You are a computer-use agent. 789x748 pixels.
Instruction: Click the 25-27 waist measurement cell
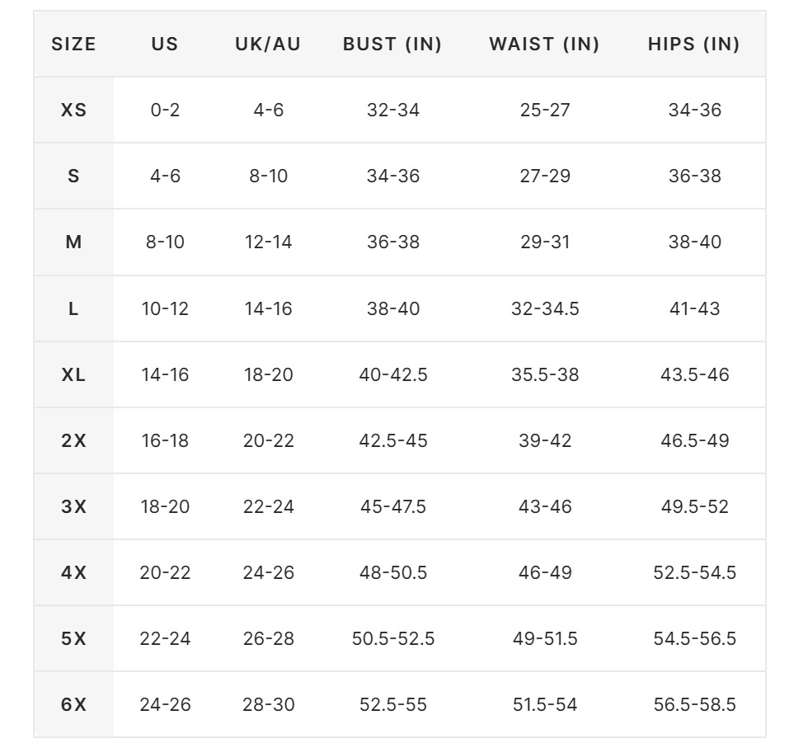(545, 111)
